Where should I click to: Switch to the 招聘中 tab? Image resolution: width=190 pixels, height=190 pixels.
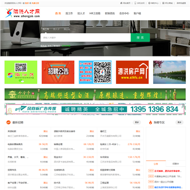(176, 164)
